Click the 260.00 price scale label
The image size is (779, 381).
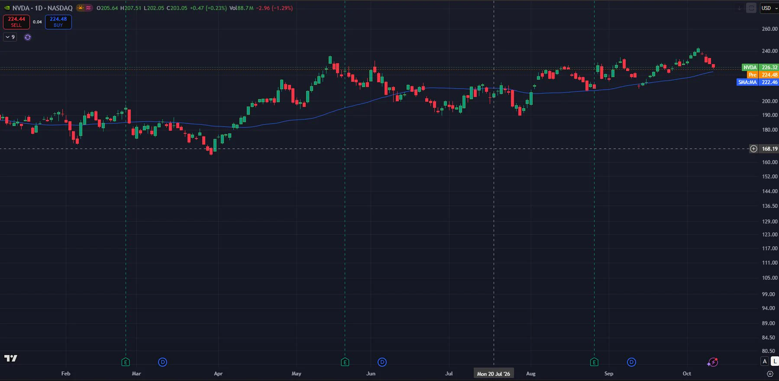[769, 29]
